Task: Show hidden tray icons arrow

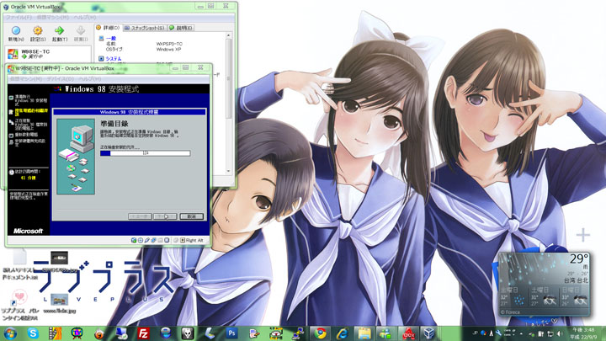Action: (521, 333)
